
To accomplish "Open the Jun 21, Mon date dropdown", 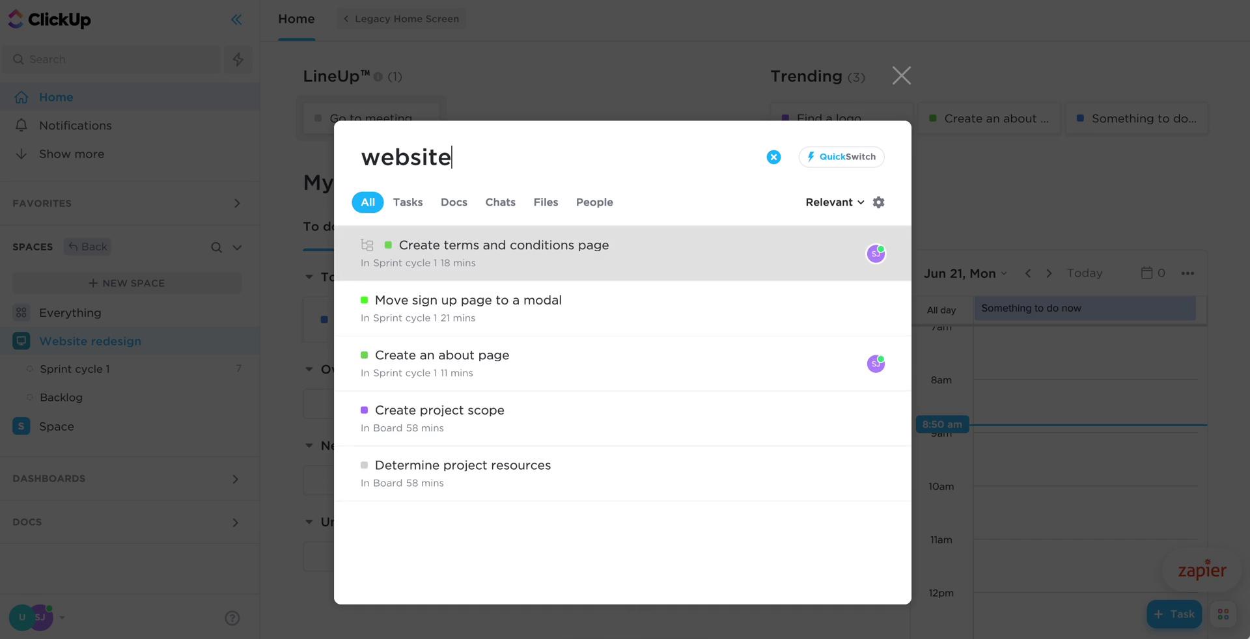I will pyautogui.click(x=965, y=273).
